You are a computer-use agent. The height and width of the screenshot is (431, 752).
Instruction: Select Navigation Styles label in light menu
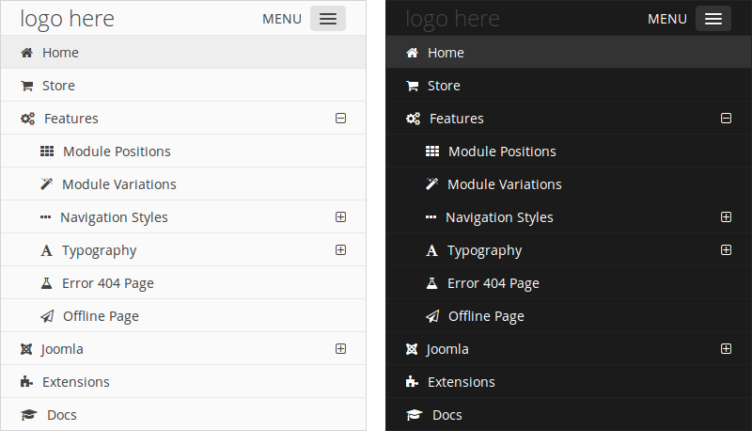pyautogui.click(x=114, y=218)
